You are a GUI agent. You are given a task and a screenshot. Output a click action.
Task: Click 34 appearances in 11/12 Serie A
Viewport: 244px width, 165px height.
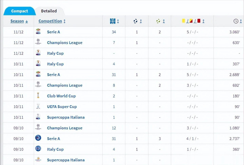click(114, 32)
